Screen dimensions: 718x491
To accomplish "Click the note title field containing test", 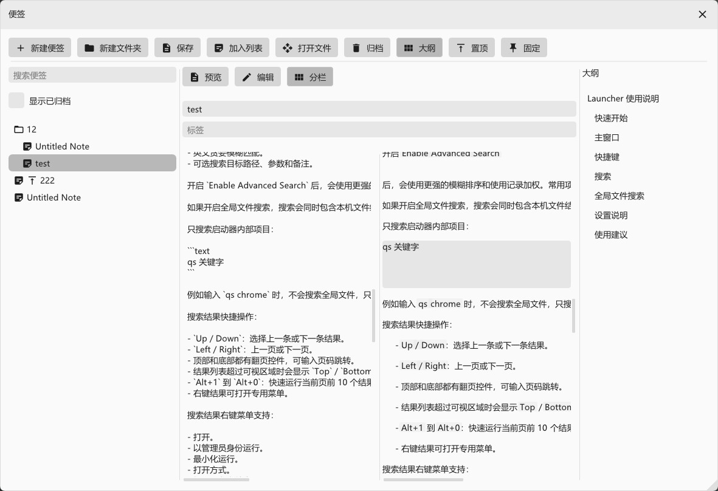I will 379,109.
